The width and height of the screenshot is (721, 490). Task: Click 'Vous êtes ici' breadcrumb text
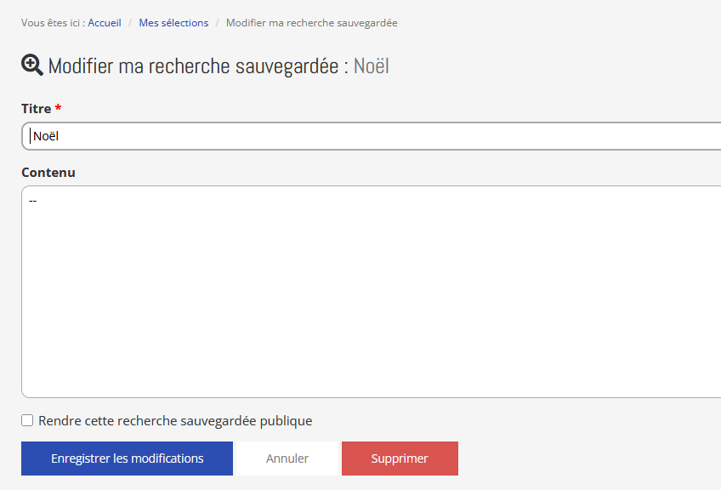click(x=52, y=23)
